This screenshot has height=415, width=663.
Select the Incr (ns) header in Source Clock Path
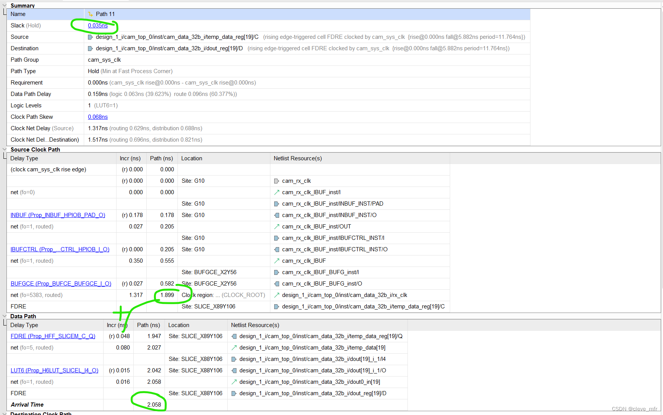click(x=131, y=158)
